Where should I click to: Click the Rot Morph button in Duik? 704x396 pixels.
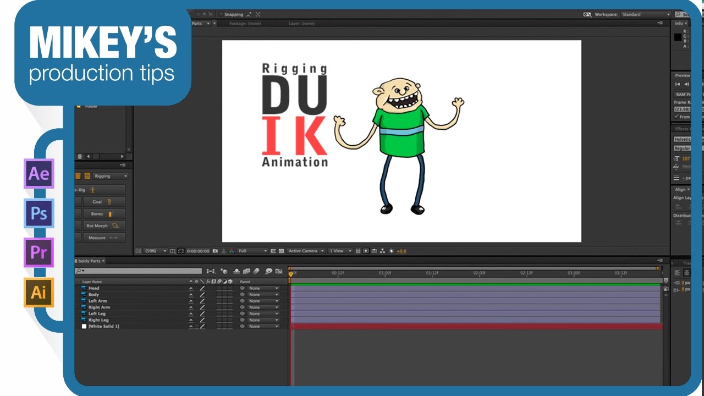(103, 226)
